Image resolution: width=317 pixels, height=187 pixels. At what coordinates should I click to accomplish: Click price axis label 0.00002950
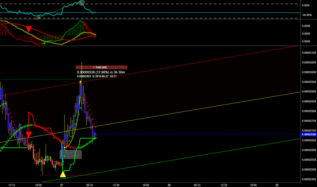309,82
